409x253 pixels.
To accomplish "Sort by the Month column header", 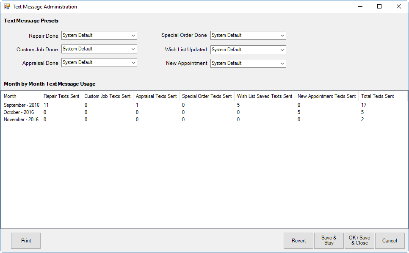I will coord(20,96).
